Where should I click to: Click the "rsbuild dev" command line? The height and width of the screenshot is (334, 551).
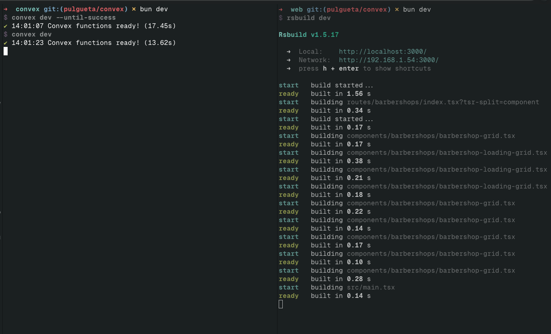[308, 18]
